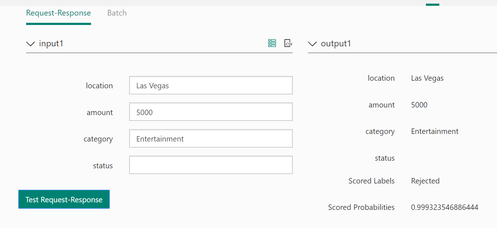Select the empty status input field
The width and height of the screenshot is (497, 228).
pos(210,165)
